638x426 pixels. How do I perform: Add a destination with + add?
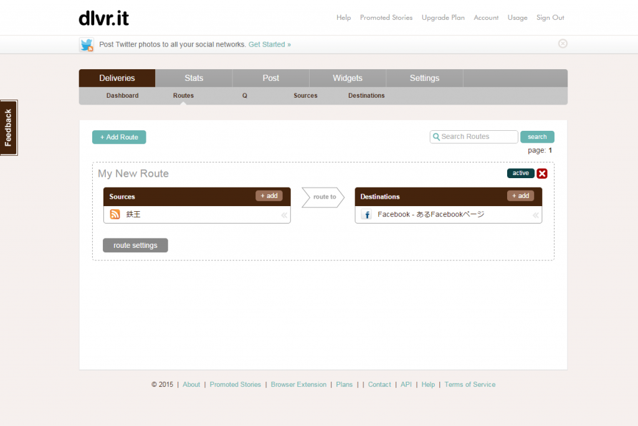pyautogui.click(x=520, y=196)
